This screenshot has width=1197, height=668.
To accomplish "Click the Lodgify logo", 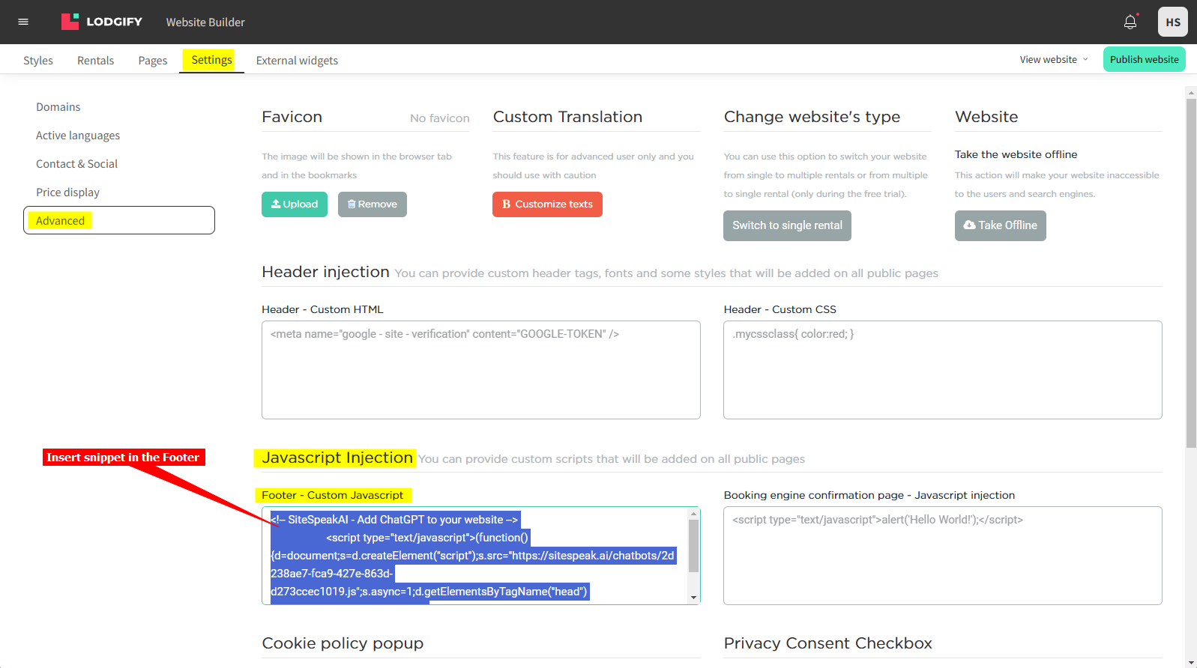I will tap(102, 22).
